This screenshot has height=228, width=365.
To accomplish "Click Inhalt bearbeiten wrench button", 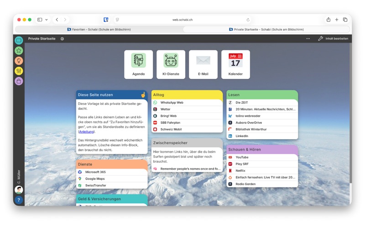I will 333,39.
